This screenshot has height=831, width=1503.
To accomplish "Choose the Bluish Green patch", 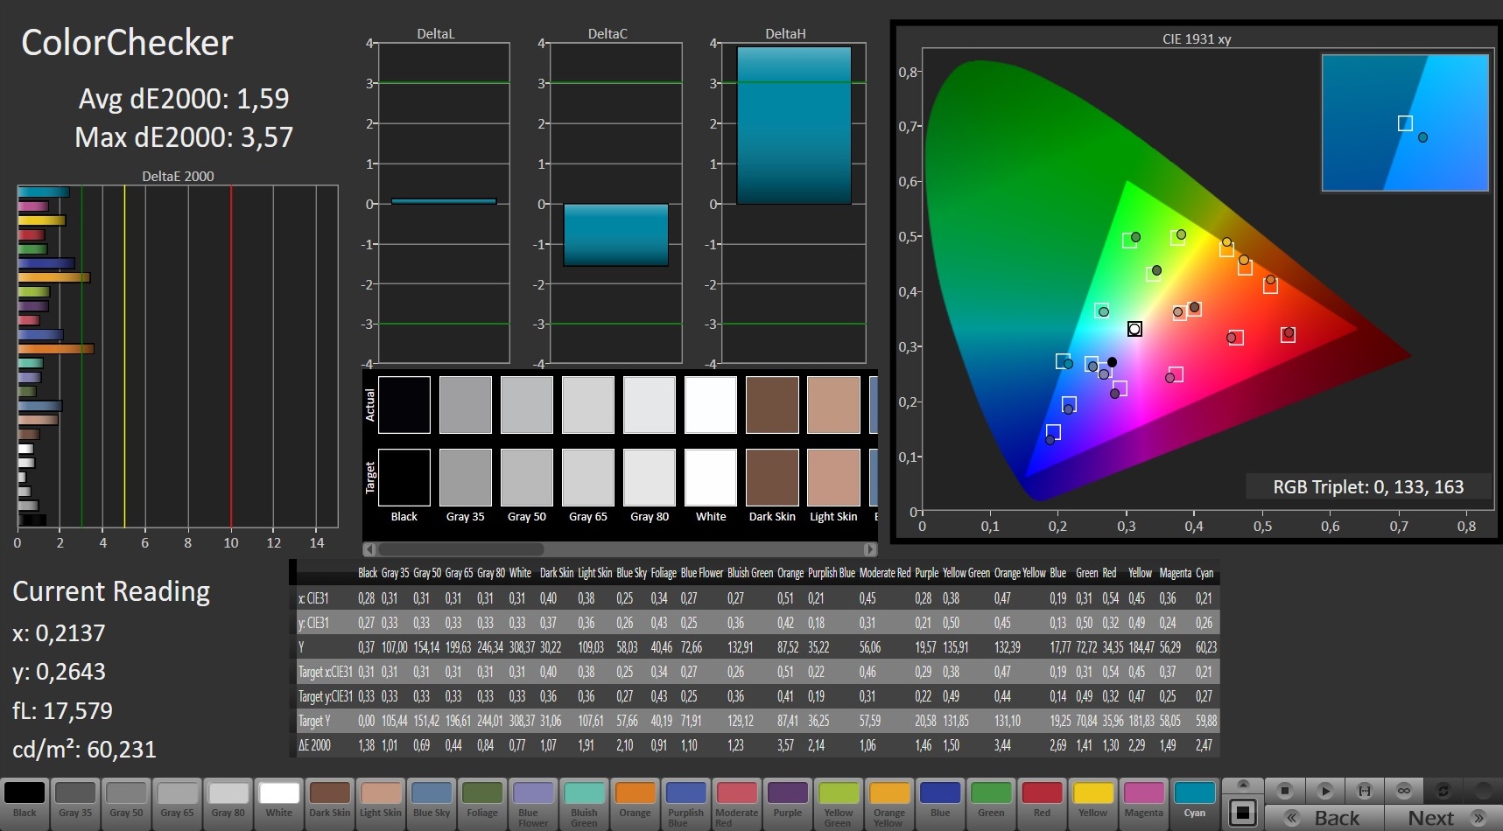I will (x=584, y=801).
